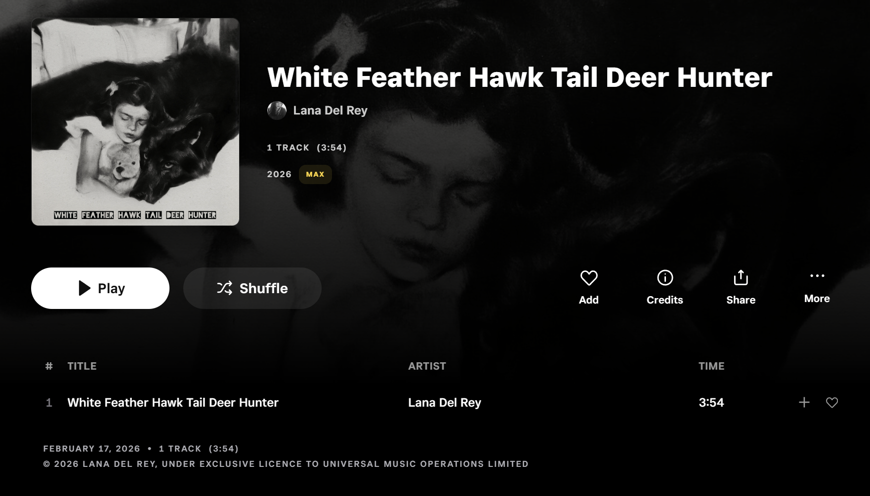Add track to playlist with plus icon
Viewport: 870px width, 496px height.
804,403
